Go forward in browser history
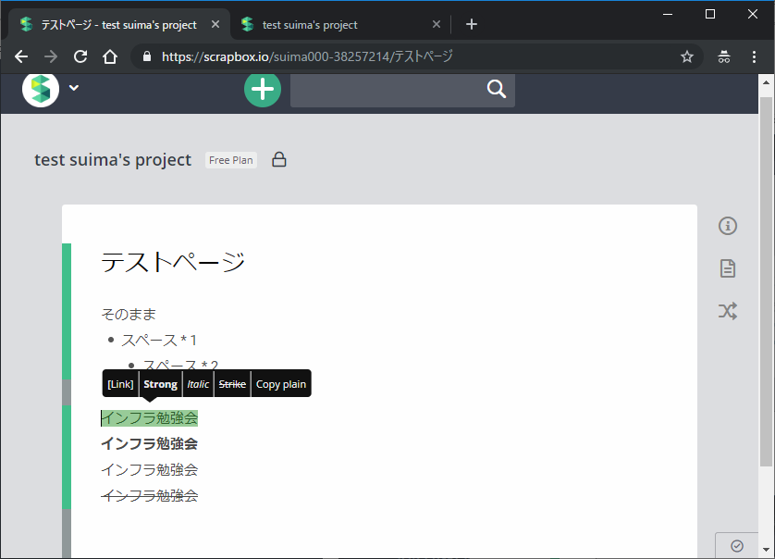The height and width of the screenshot is (559, 775). click(x=51, y=56)
